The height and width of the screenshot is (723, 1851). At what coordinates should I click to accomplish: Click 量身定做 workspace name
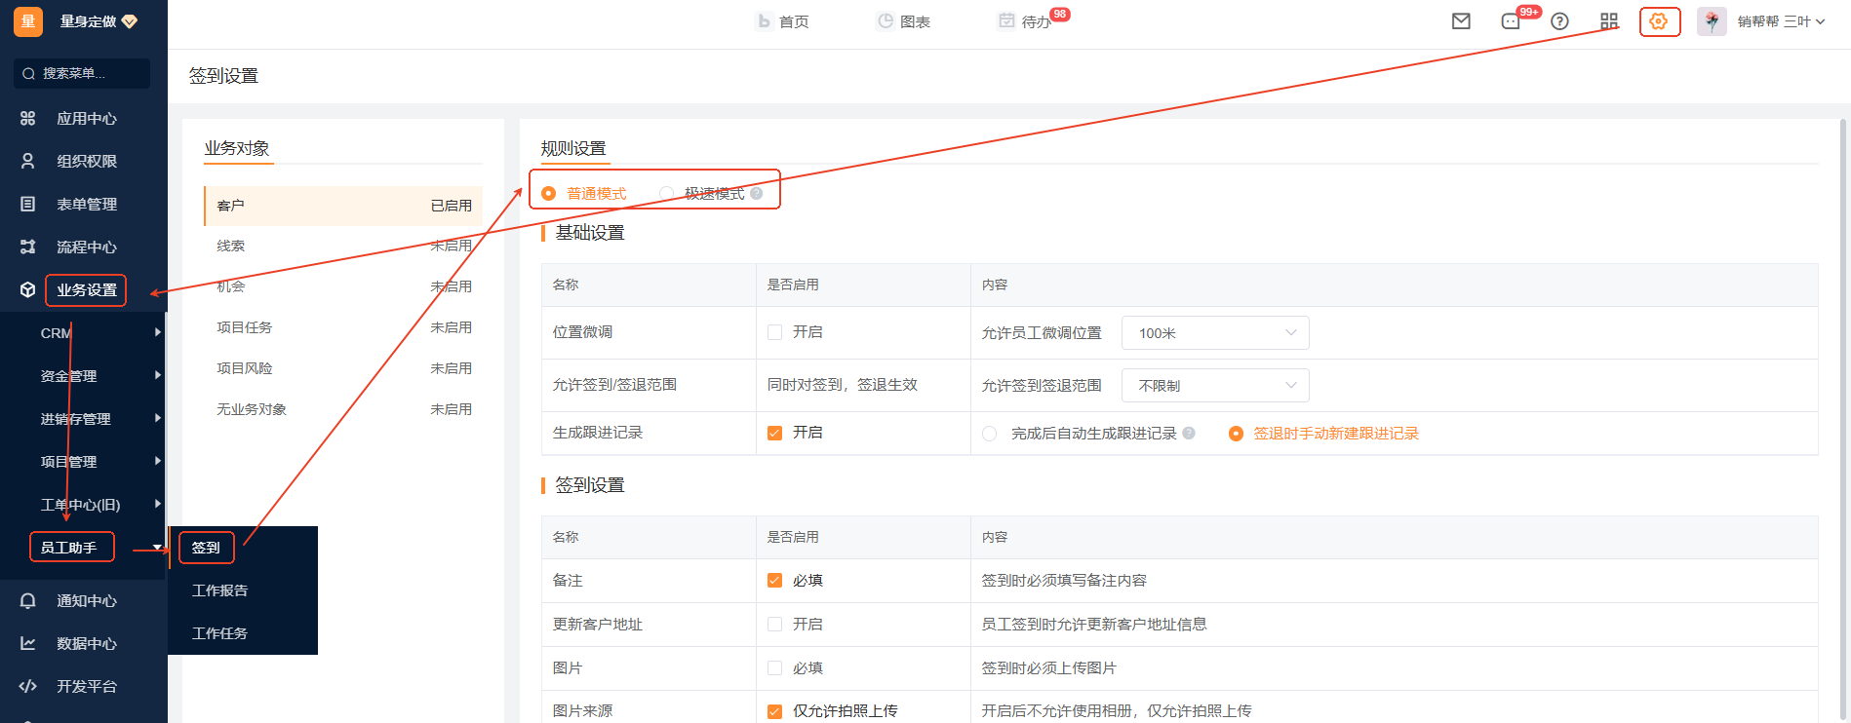pyautogui.click(x=88, y=21)
